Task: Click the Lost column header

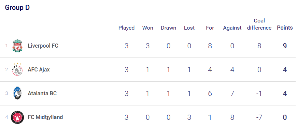Action: pos(189,28)
